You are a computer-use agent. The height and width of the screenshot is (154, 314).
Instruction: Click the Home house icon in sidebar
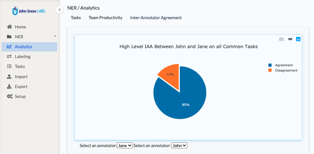[9, 27]
